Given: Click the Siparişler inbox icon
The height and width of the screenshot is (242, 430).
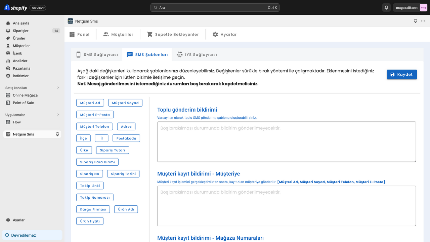Looking at the screenshot, I should (8, 31).
